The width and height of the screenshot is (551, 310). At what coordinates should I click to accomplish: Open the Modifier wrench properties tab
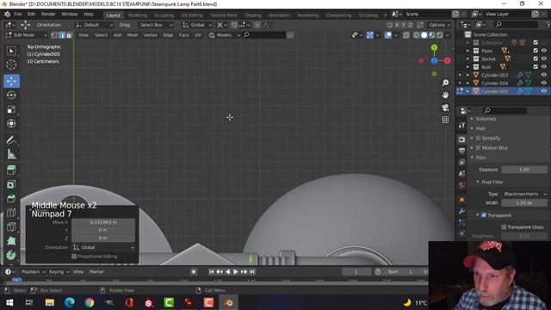point(461,211)
